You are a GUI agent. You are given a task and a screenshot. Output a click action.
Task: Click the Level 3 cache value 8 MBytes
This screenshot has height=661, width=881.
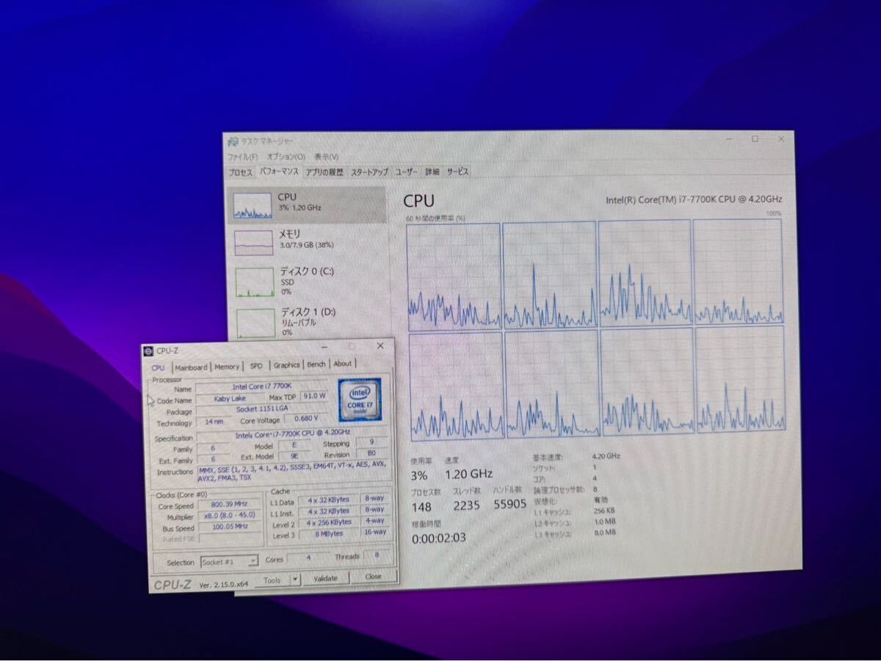pyautogui.click(x=329, y=533)
